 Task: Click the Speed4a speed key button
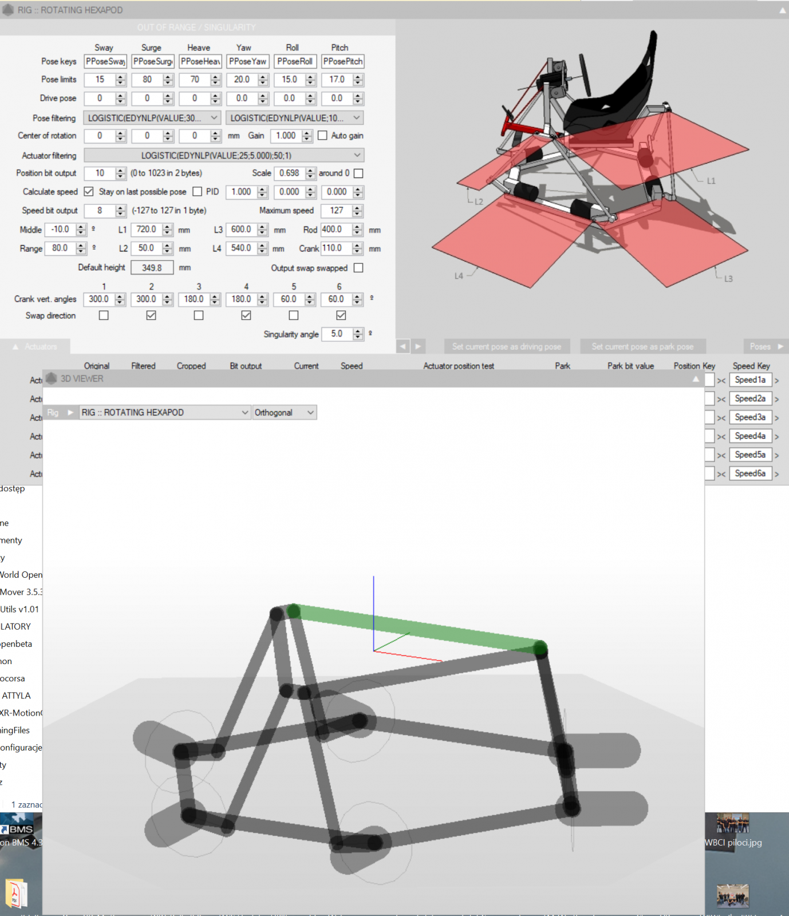click(750, 436)
